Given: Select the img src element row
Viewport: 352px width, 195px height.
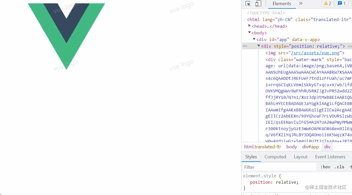Looking at the screenshot, I should (305, 53).
